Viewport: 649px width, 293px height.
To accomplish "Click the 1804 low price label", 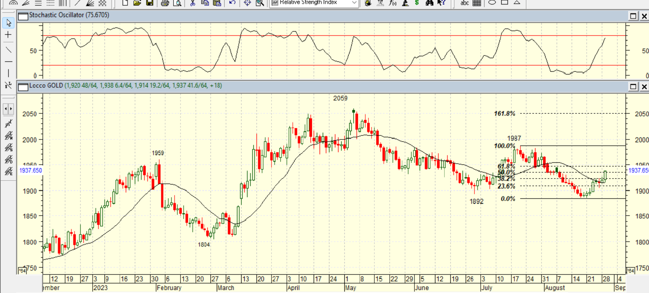I will point(204,245).
